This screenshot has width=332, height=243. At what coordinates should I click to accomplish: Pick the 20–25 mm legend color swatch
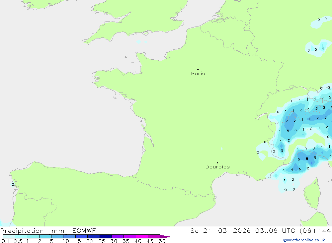(x=94, y=236)
